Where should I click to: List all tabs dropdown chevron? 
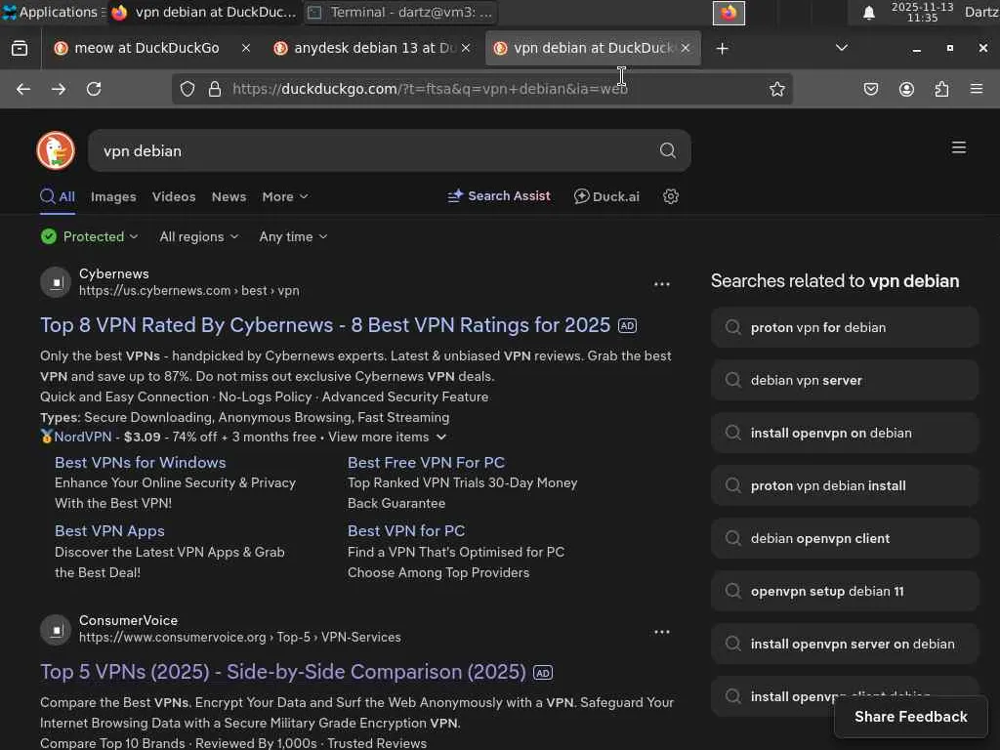[842, 48]
